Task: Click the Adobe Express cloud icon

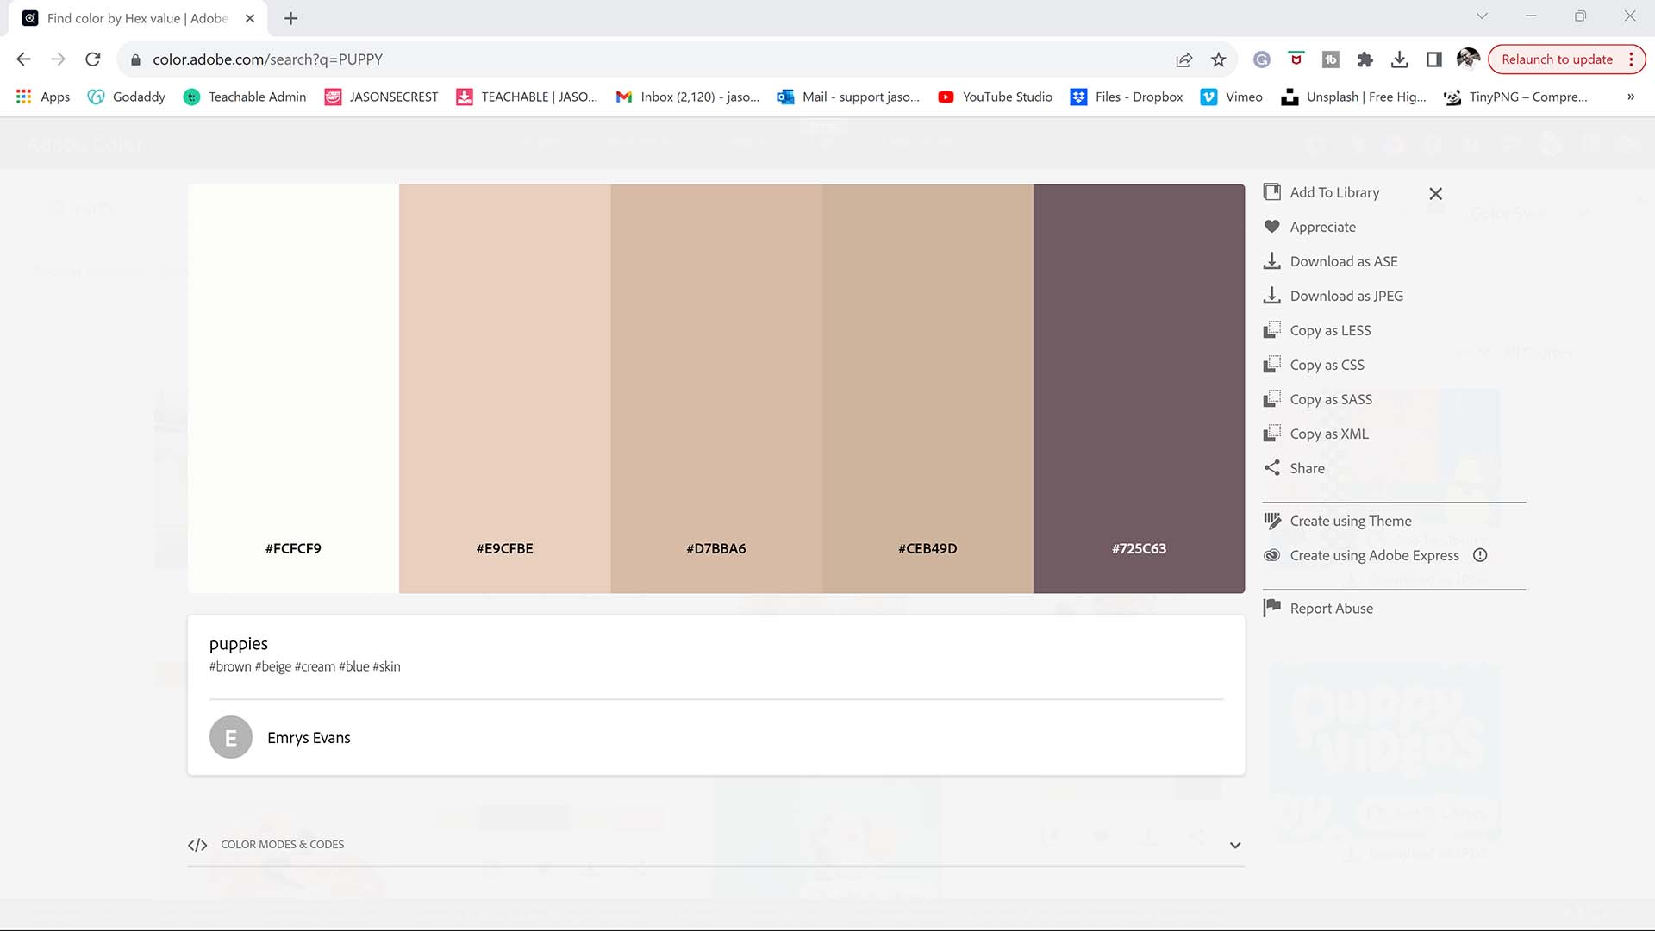Action: coord(1271,555)
